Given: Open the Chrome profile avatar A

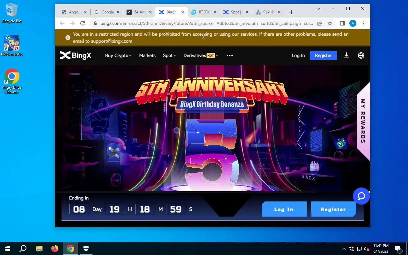Looking at the screenshot, I should coord(353,23).
